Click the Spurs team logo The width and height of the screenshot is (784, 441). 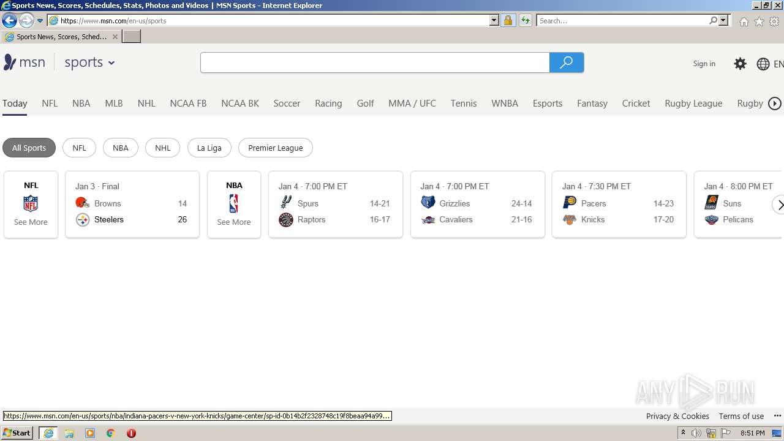coord(285,203)
